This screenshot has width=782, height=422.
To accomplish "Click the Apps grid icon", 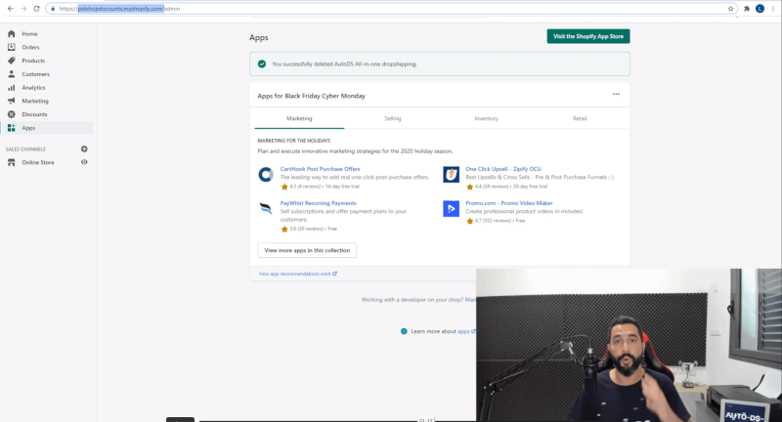I will pyautogui.click(x=12, y=128).
